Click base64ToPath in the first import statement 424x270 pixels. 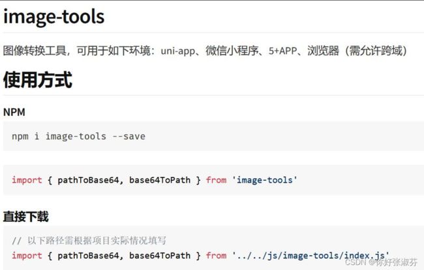coord(160,180)
